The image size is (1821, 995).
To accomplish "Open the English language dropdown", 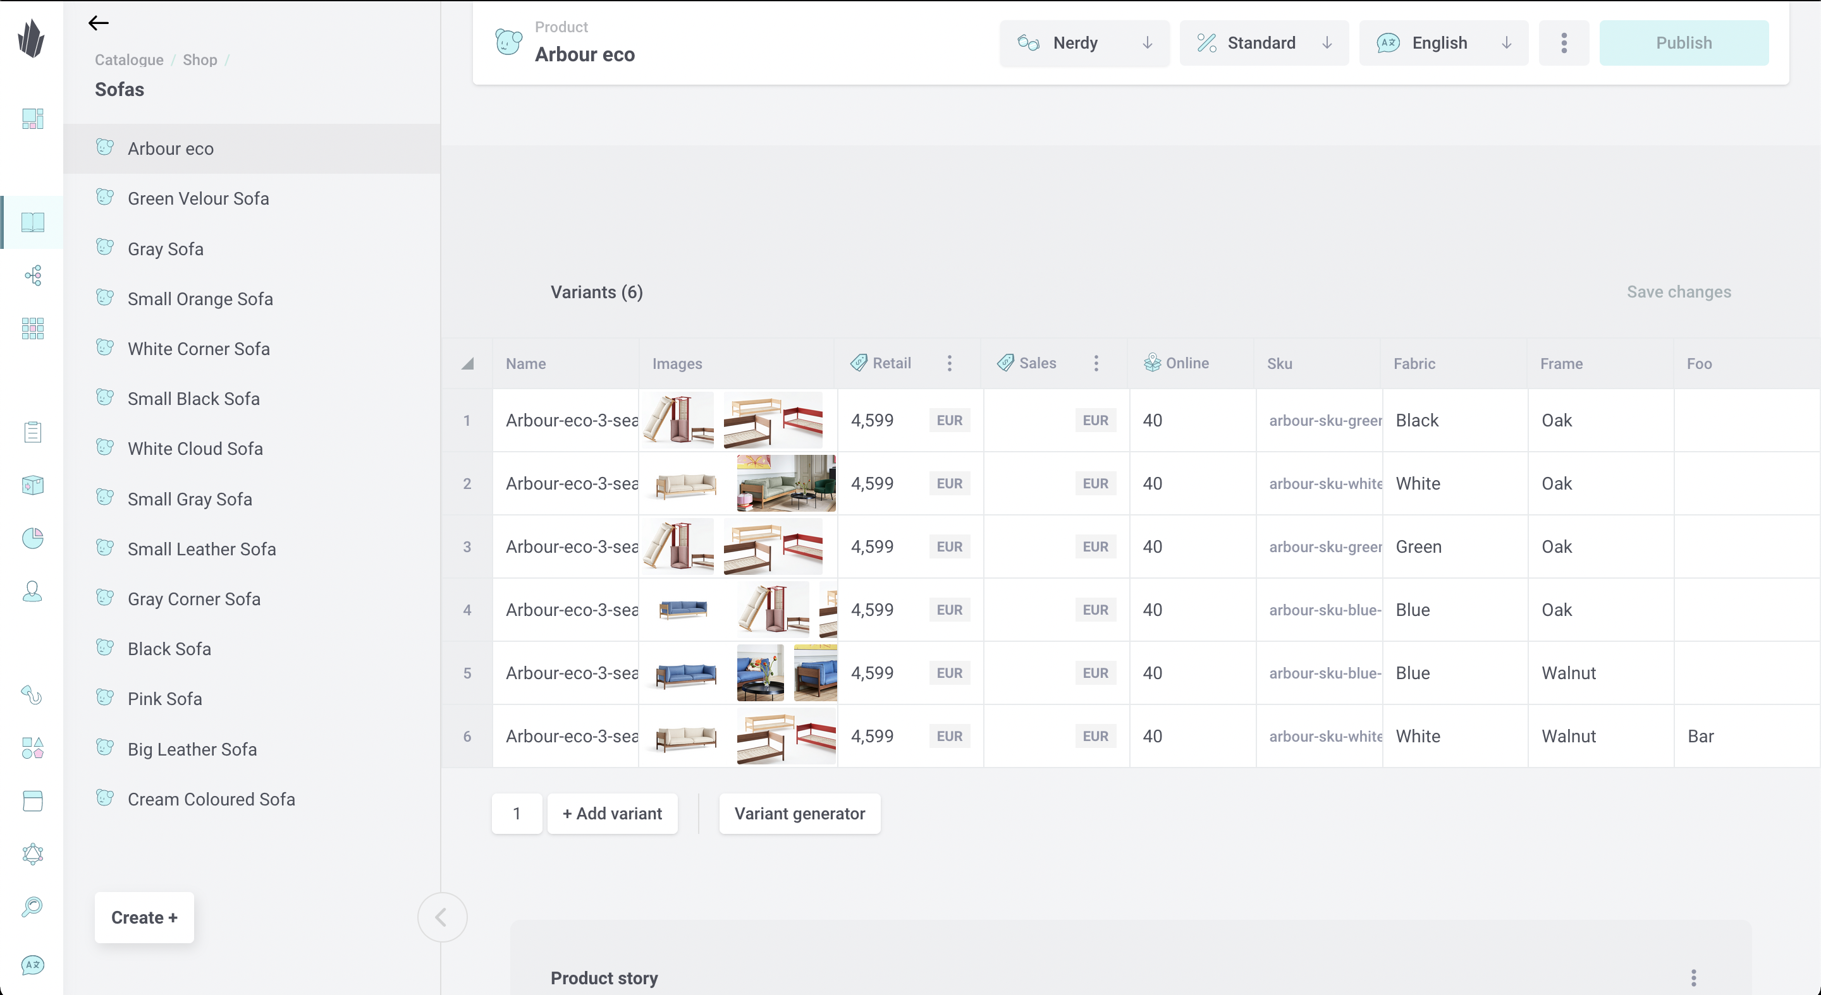I will [1444, 43].
